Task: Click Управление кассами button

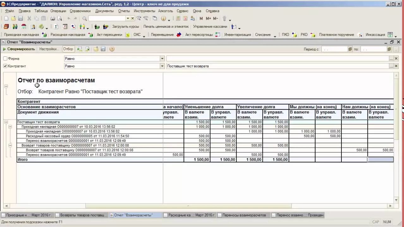Action: (210, 26)
